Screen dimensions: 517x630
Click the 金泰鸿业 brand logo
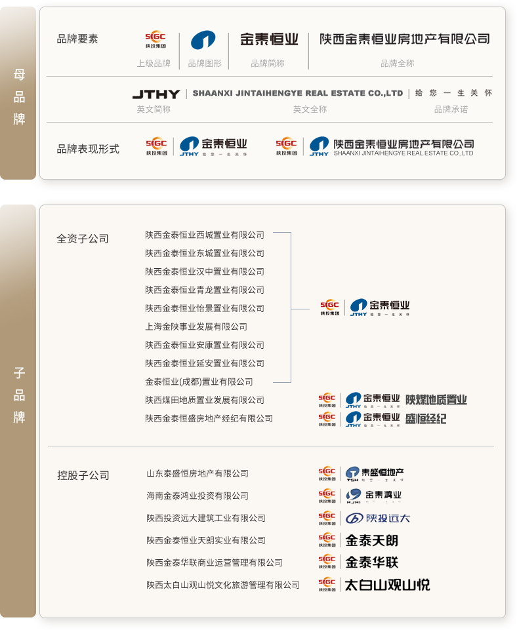tap(373, 496)
